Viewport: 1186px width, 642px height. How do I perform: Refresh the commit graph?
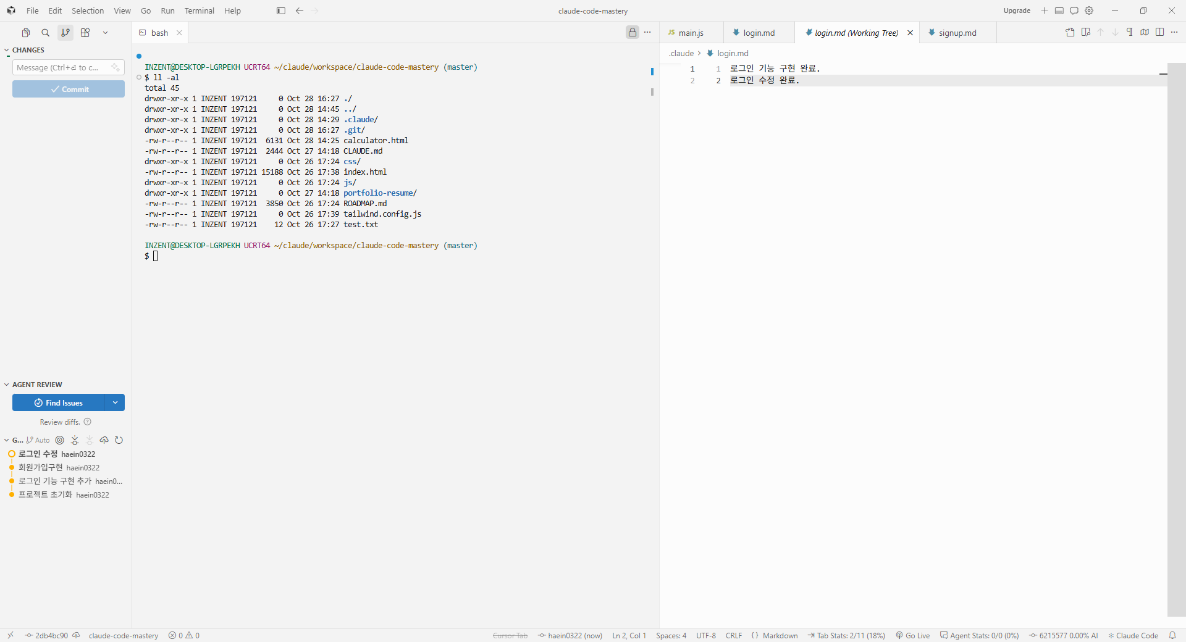pyautogui.click(x=119, y=440)
